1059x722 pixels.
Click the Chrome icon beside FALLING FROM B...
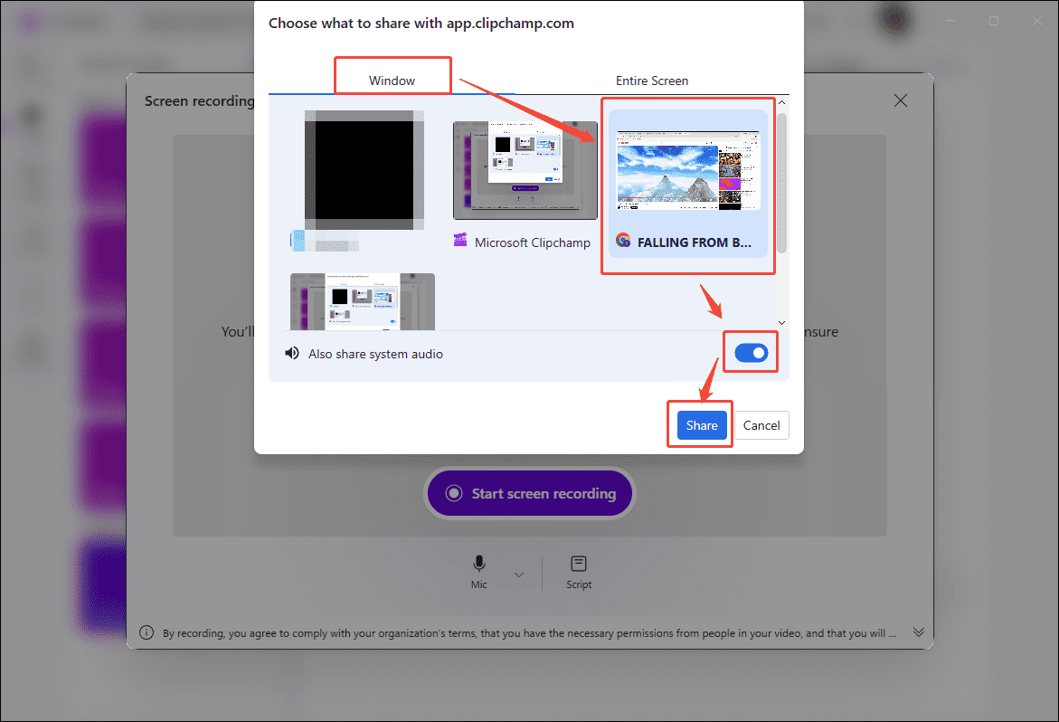(x=623, y=241)
